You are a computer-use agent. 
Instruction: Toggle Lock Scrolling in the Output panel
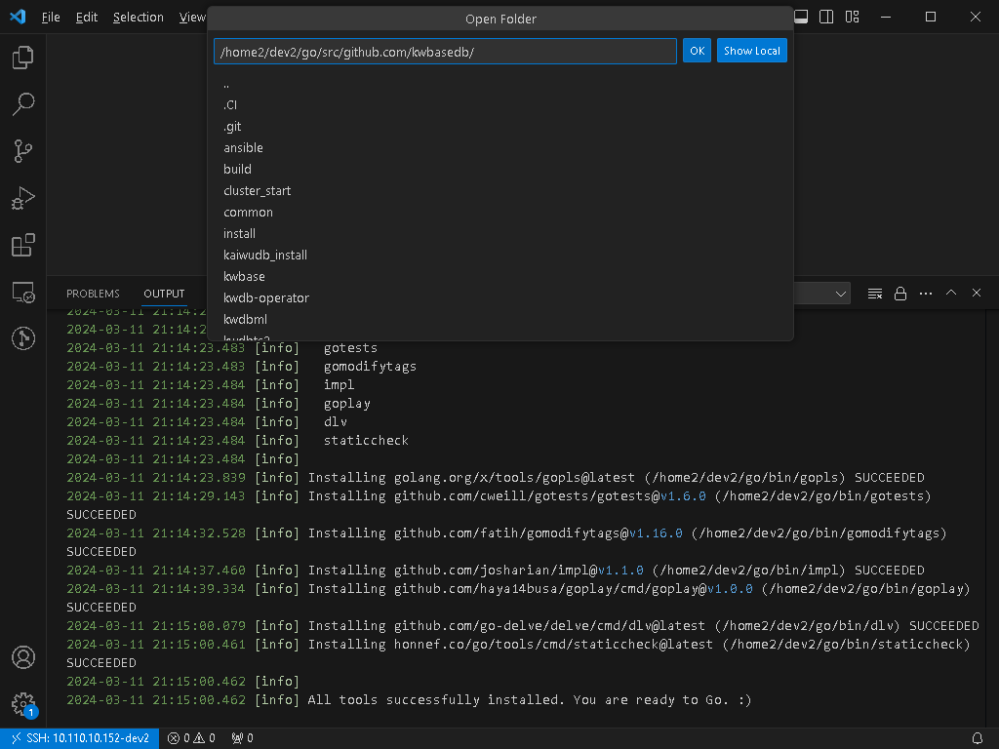click(900, 293)
